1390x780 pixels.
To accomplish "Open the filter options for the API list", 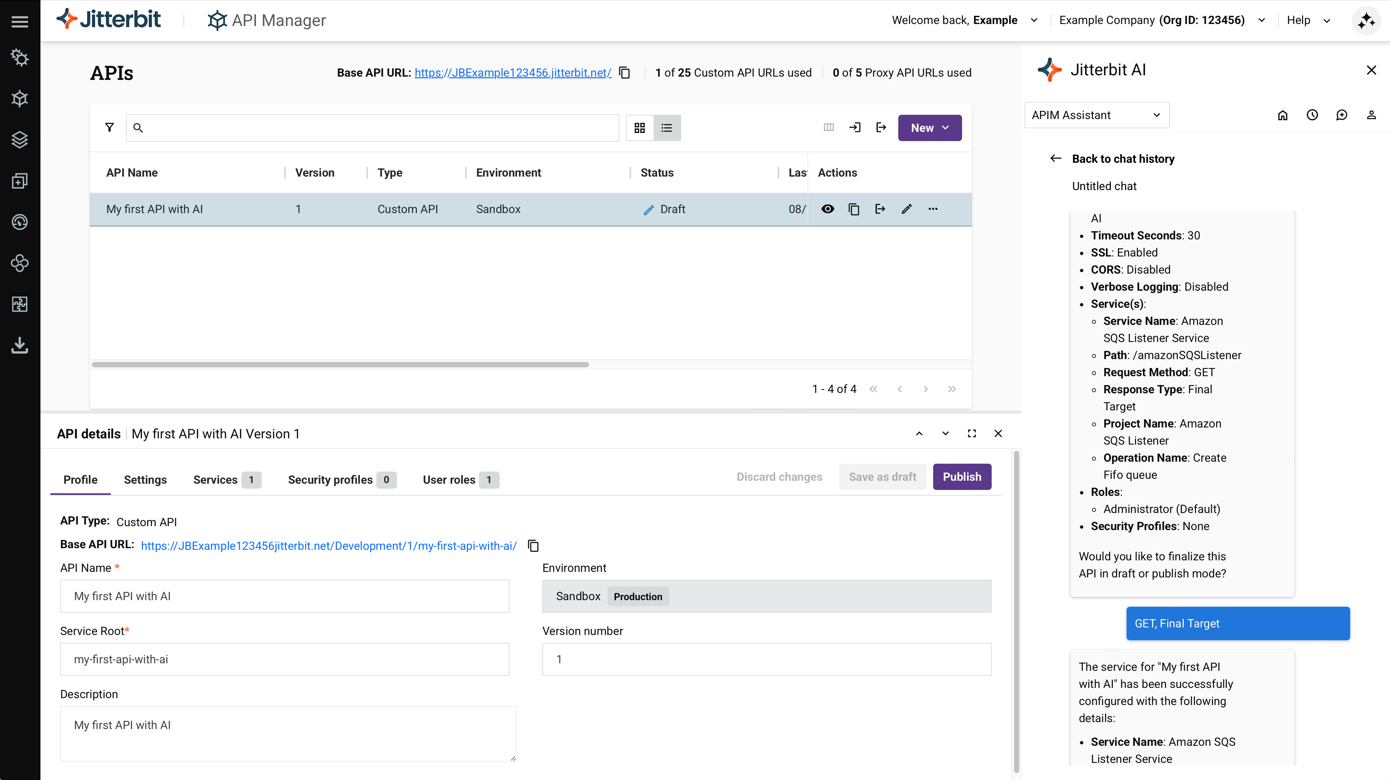I will pyautogui.click(x=110, y=127).
